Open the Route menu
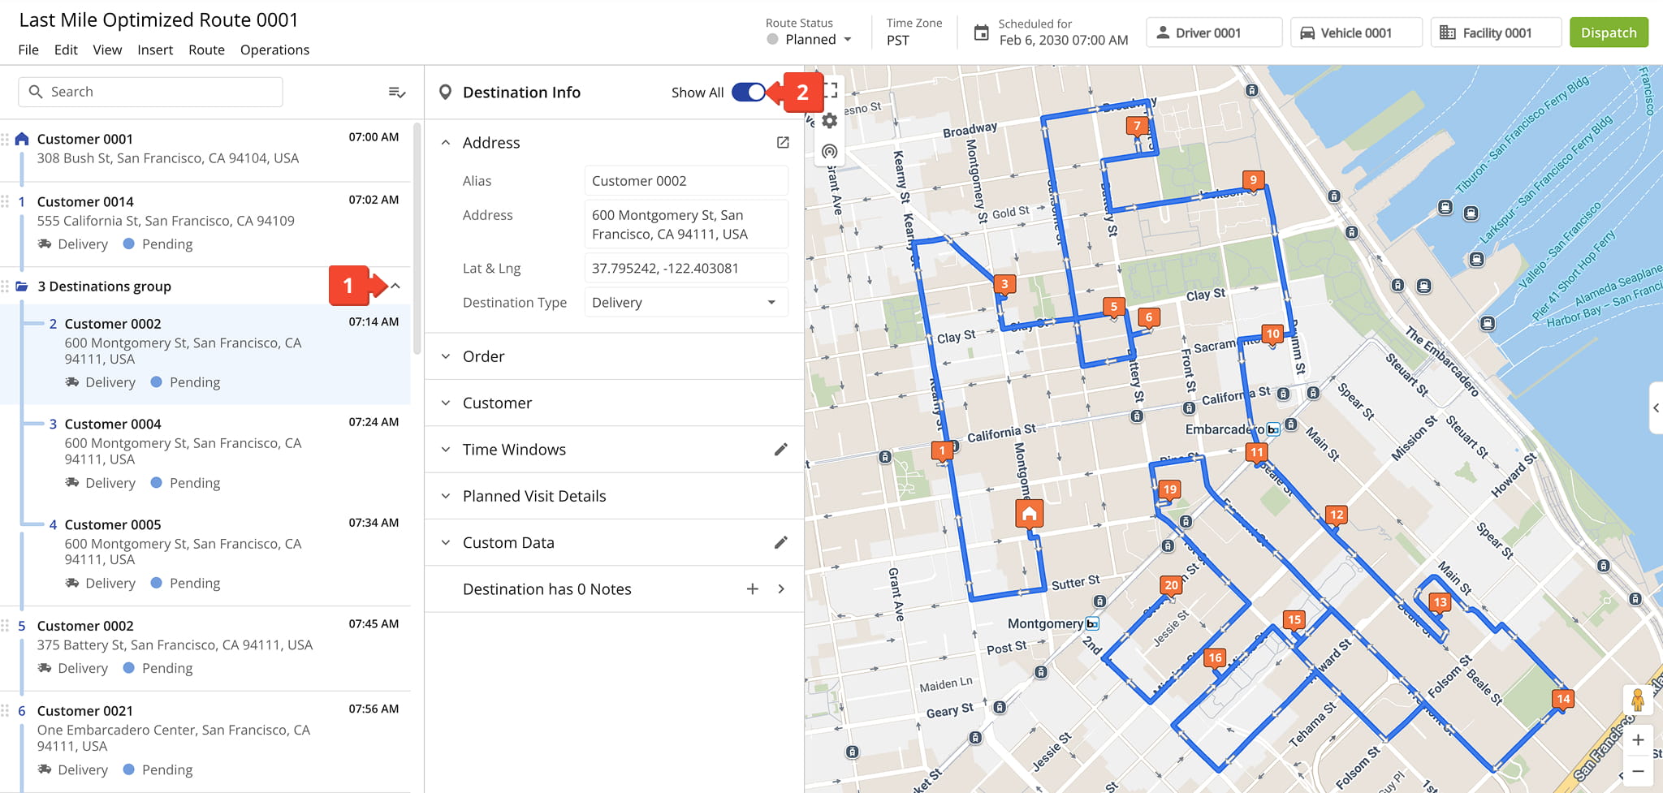Screen dimensions: 1663x793 206,50
